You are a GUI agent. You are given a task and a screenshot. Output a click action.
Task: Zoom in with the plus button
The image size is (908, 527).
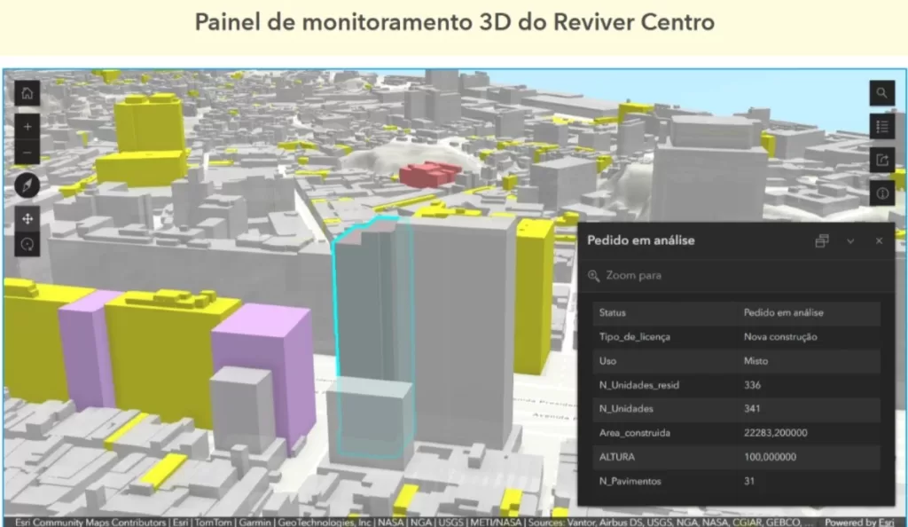click(x=27, y=126)
